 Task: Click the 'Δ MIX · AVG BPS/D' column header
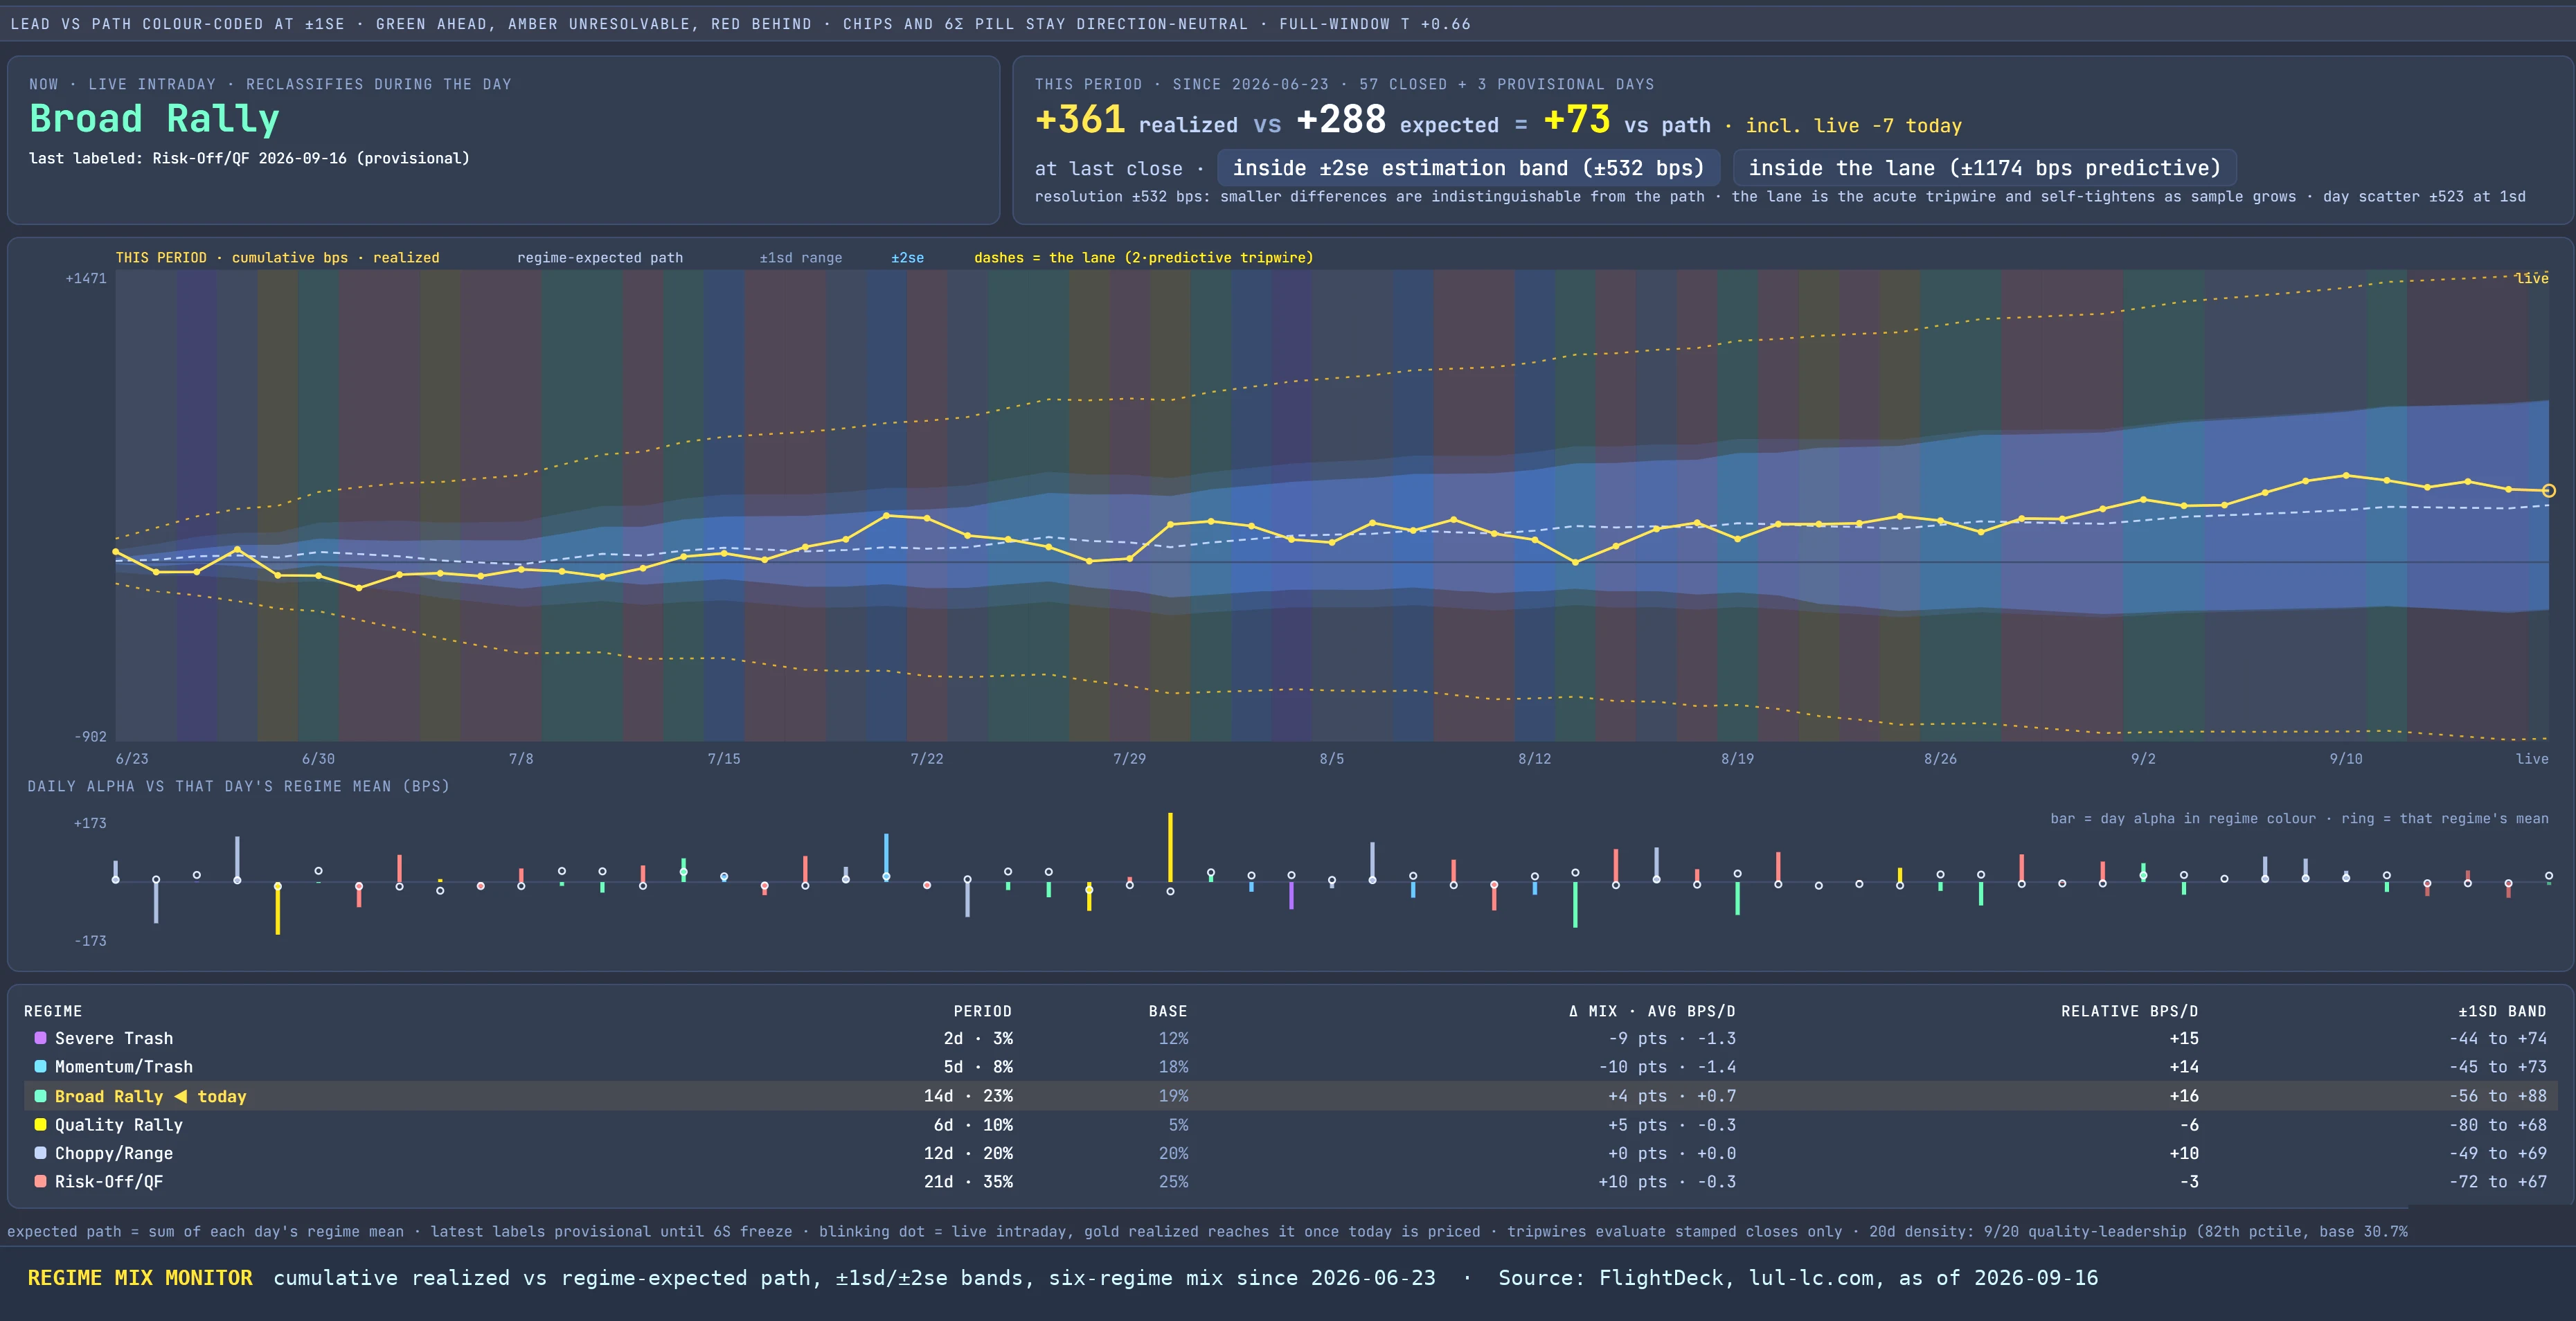click(x=1652, y=1011)
